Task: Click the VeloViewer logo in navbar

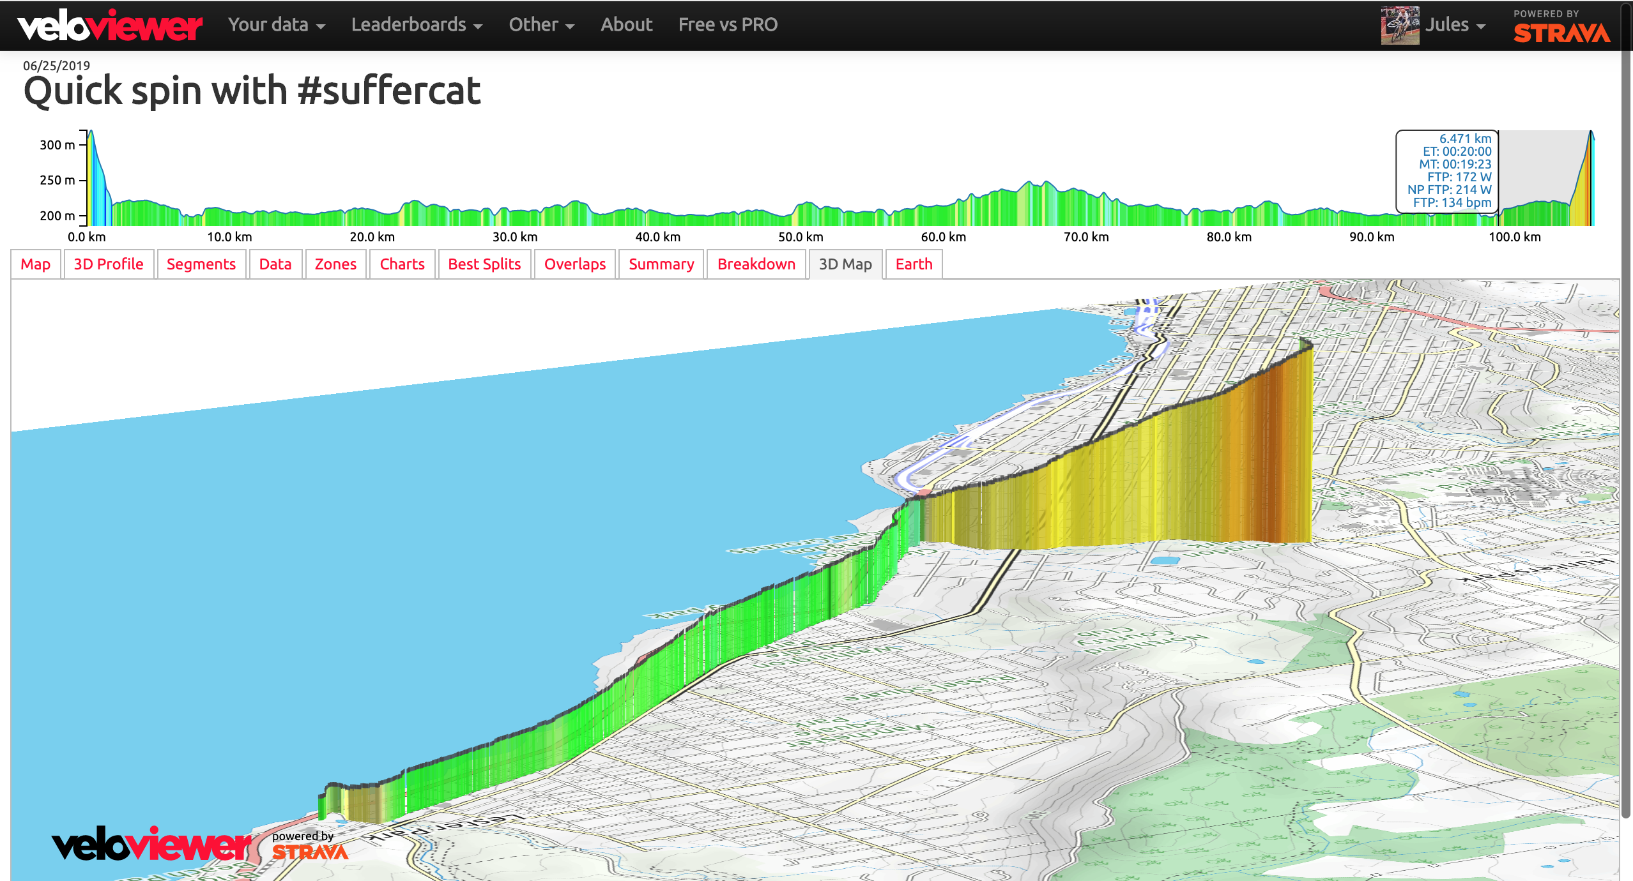Action: click(x=110, y=26)
